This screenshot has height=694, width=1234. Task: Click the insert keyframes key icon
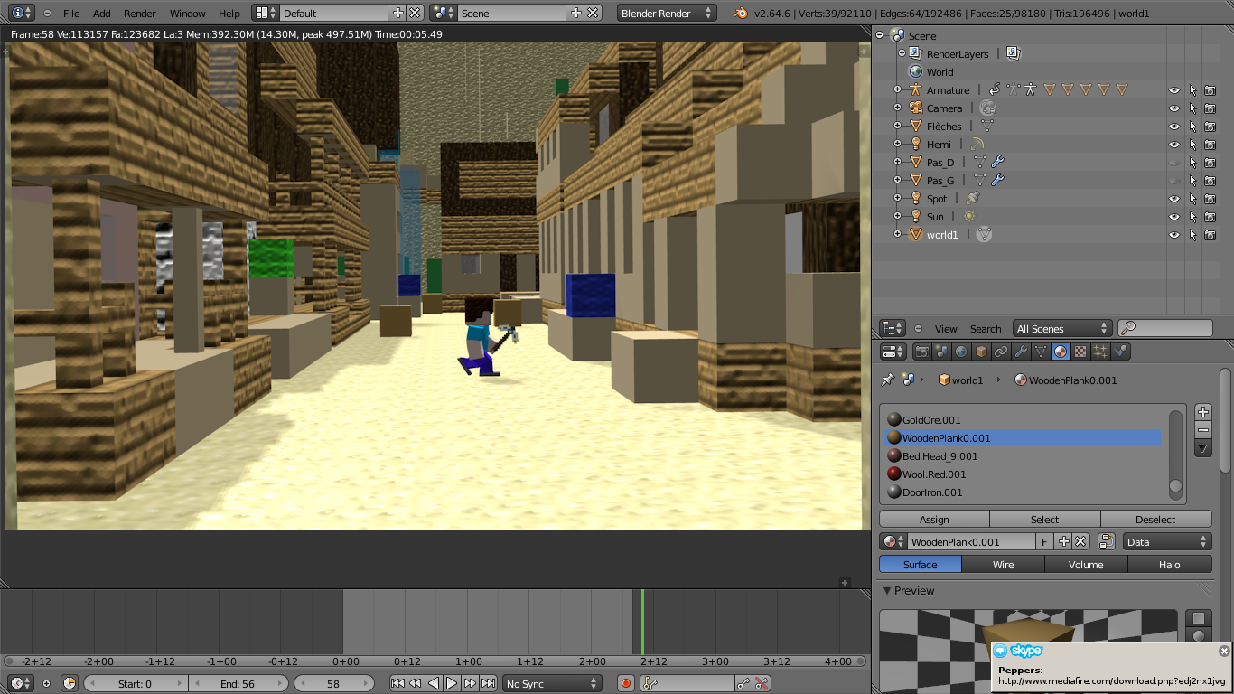coord(743,684)
